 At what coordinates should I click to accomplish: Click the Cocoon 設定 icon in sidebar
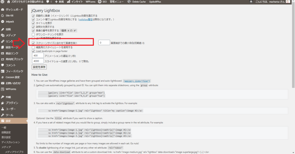click(3, 77)
